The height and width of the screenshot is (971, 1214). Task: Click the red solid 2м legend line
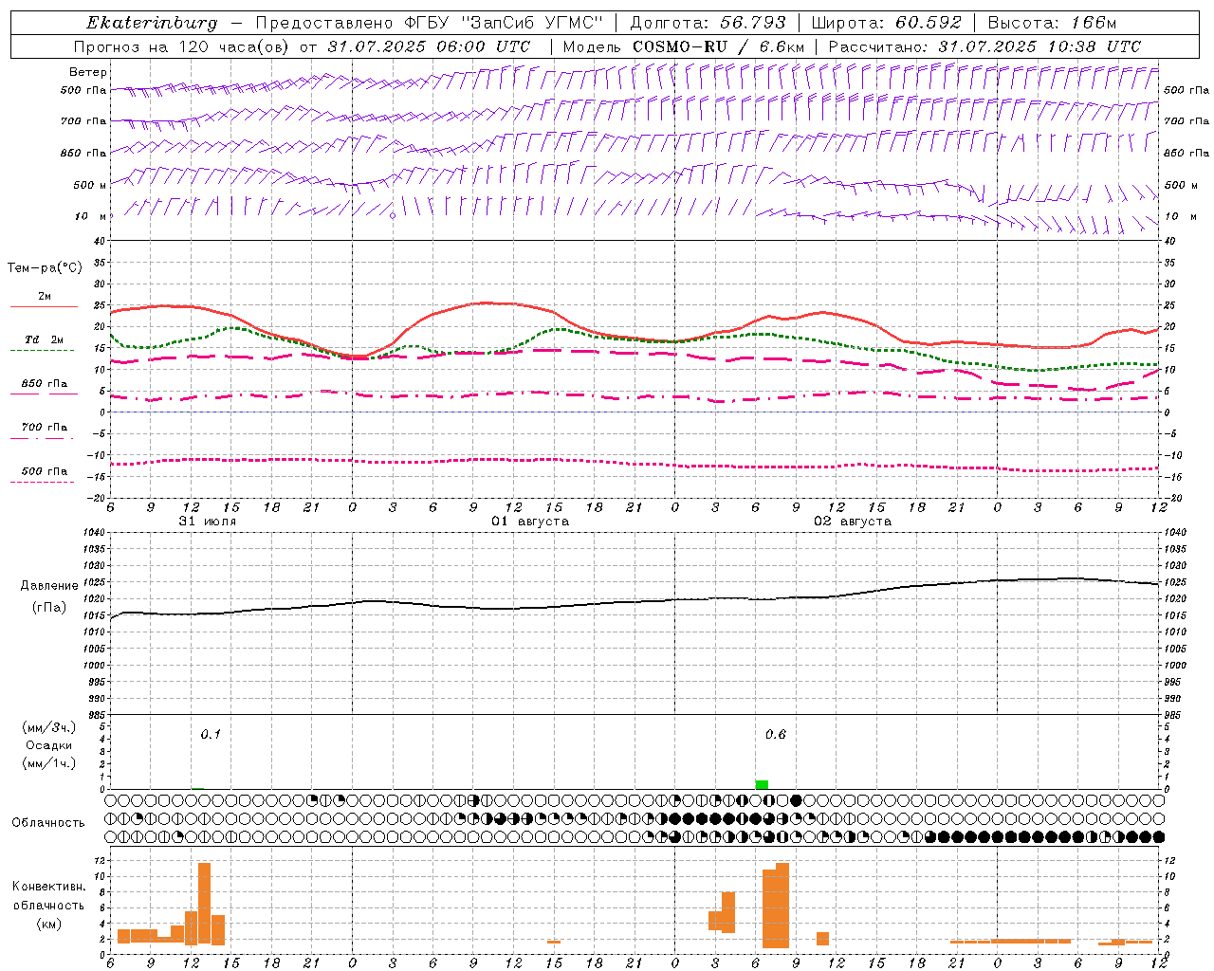click(44, 307)
